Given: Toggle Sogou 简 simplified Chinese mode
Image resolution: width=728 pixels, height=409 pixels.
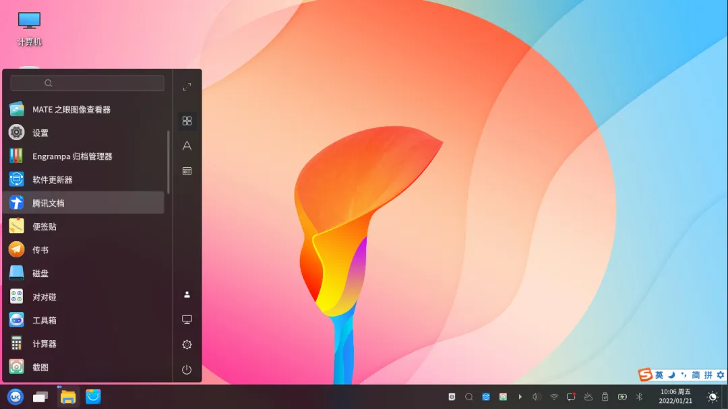Looking at the screenshot, I should [696, 375].
